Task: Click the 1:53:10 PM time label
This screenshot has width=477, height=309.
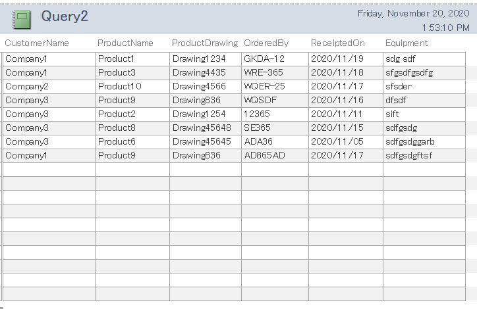Action: (x=446, y=28)
